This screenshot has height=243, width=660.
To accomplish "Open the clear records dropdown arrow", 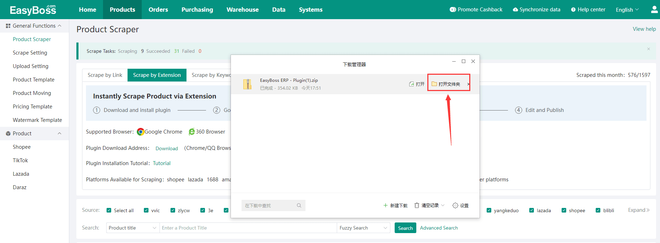I will (443, 205).
